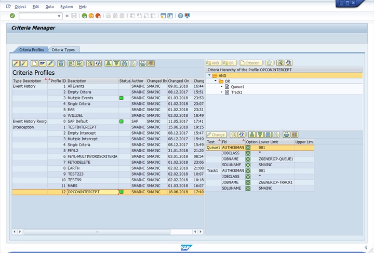
Task: Click the AND button in the hierarchy toolbar
Action: [x=213, y=63]
